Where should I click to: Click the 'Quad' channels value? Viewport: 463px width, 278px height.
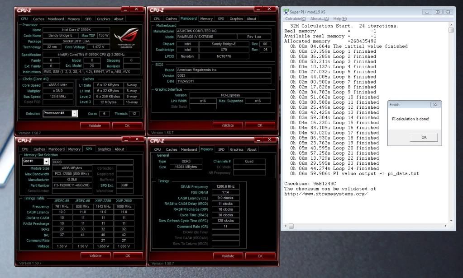click(249, 162)
